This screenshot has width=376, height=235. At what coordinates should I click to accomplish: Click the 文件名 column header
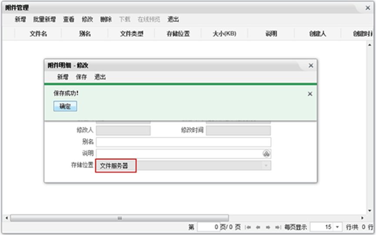tap(38, 34)
